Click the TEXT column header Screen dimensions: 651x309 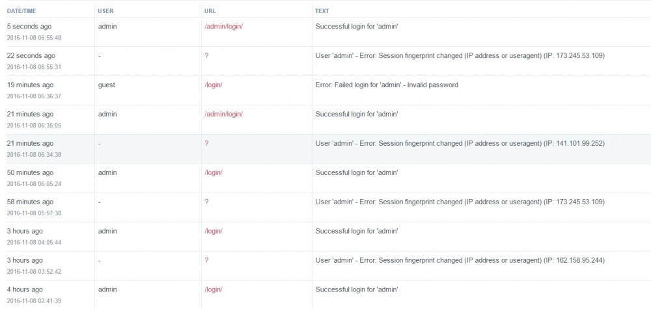[x=322, y=10]
